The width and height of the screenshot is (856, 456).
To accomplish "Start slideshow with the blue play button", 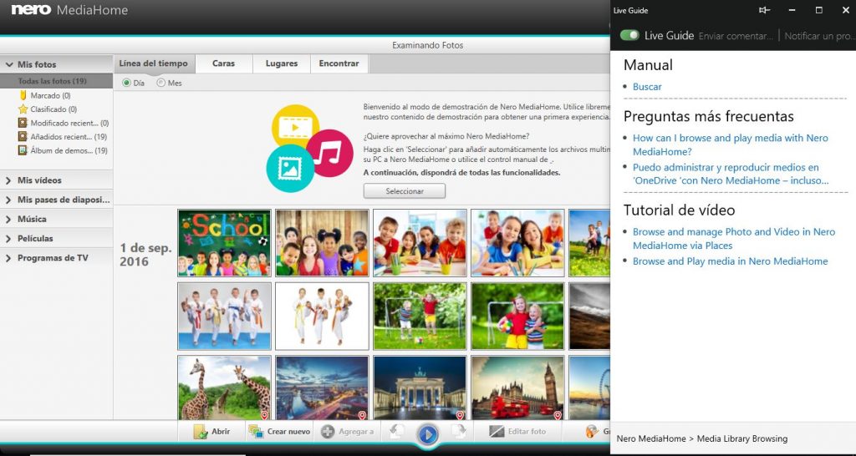I will 428,435.
